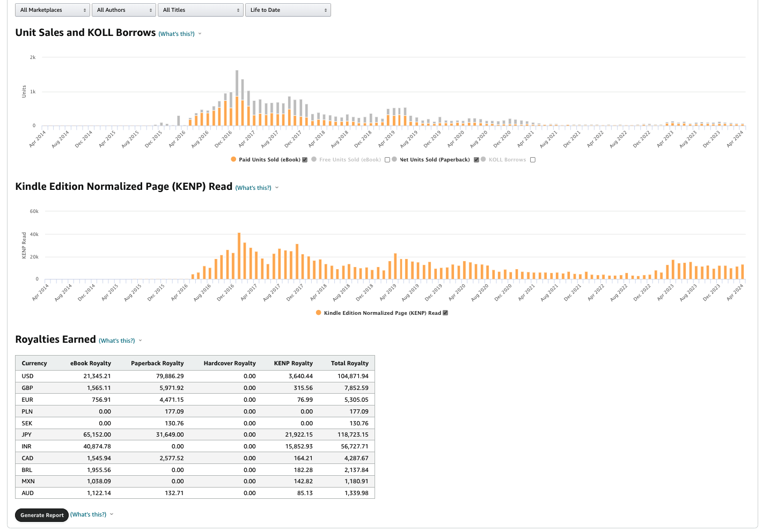Uncheck Net Units Sold (Paperback) checkbox
770x531 pixels.
coord(476,160)
